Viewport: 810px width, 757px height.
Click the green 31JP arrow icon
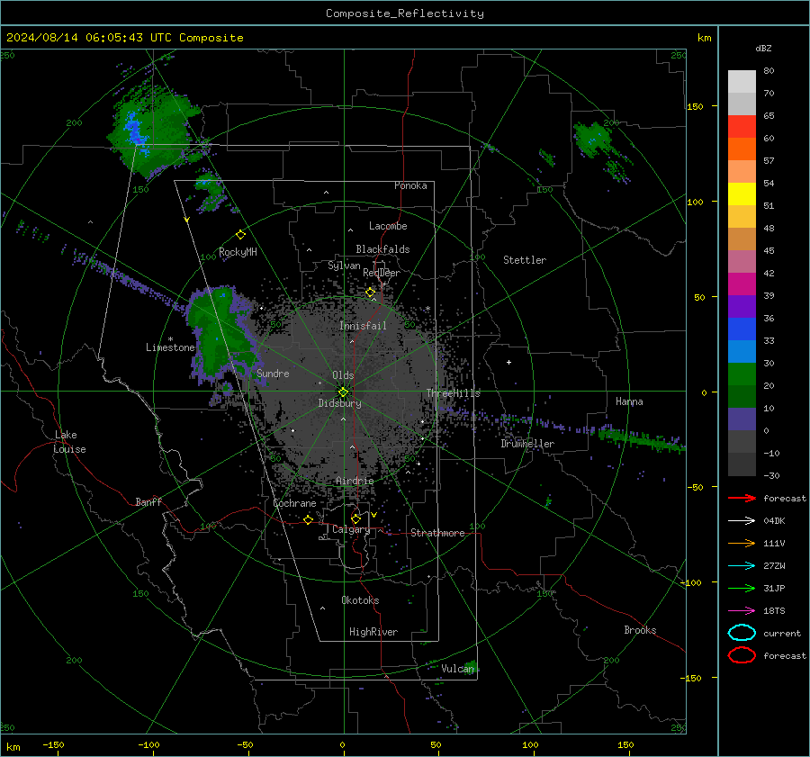(742, 588)
